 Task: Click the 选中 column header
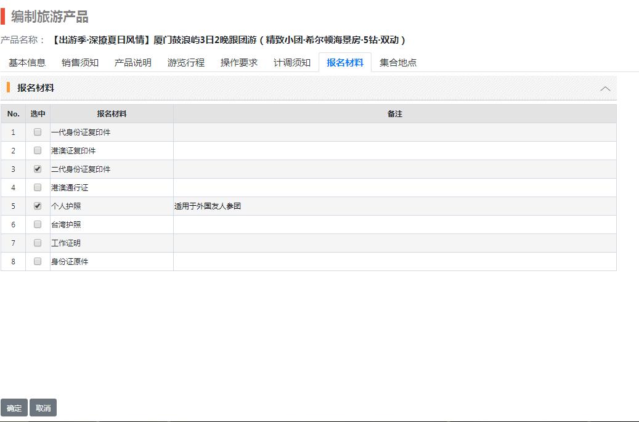[38, 114]
